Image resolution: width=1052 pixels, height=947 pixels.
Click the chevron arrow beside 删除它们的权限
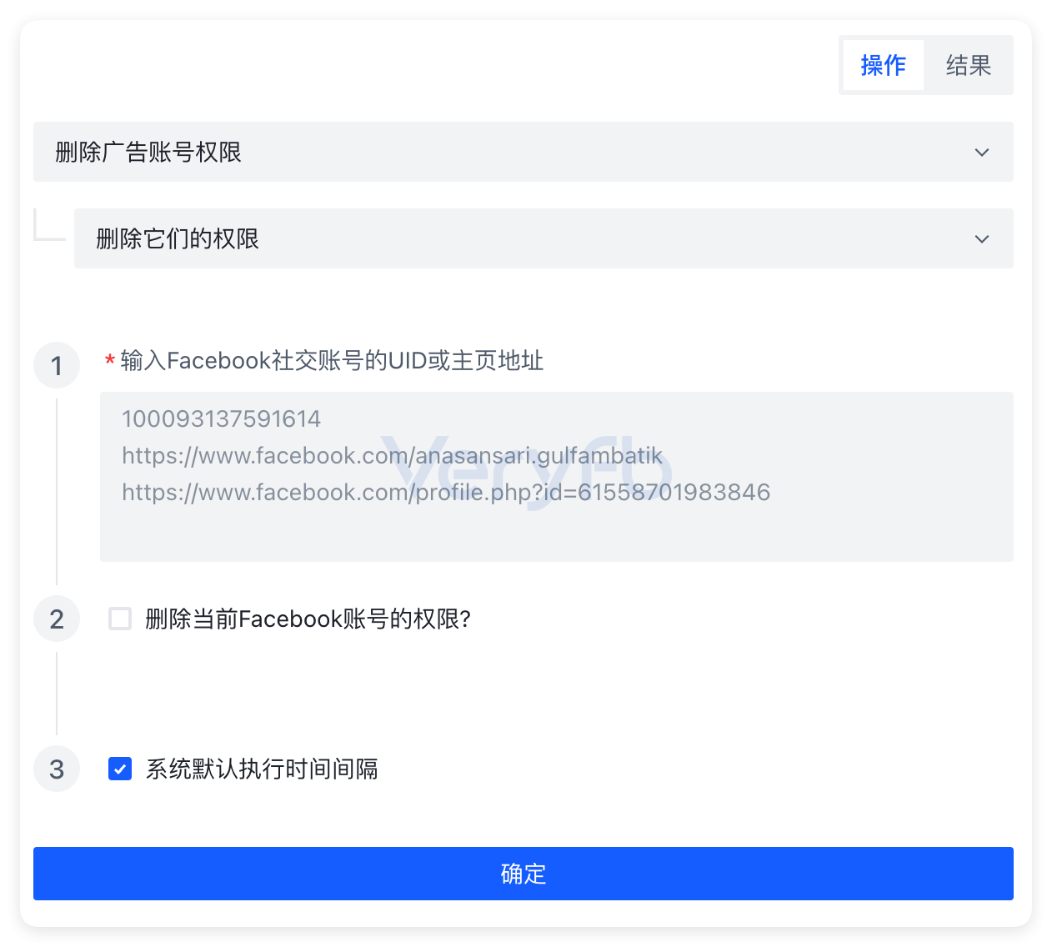pyautogui.click(x=982, y=239)
